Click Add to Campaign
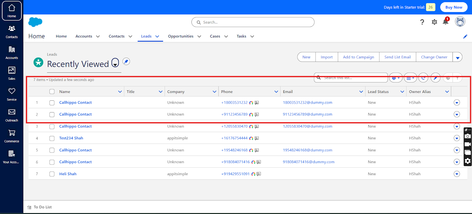This screenshot has width=472, height=214. [x=358, y=57]
